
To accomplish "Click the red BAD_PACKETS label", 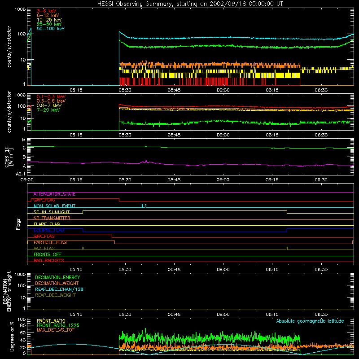I will point(49,260).
